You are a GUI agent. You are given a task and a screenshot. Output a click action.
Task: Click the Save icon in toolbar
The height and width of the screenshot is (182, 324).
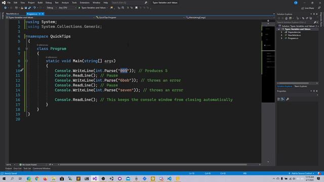26,8
